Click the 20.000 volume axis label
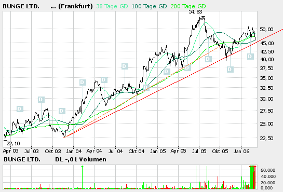The height and width of the screenshot is (192, 283). click(268, 183)
